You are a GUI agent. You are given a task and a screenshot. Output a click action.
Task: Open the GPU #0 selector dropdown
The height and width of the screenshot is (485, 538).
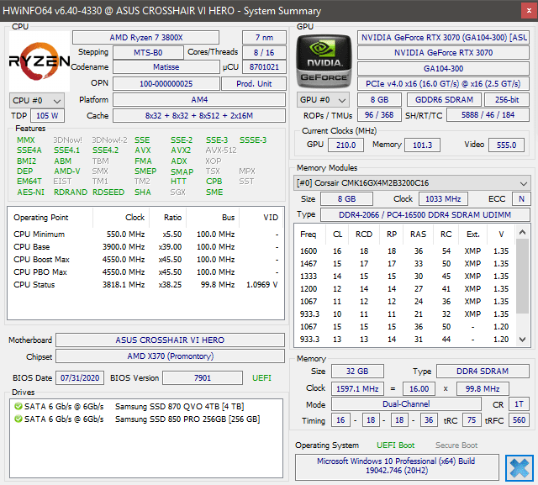point(323,100)
